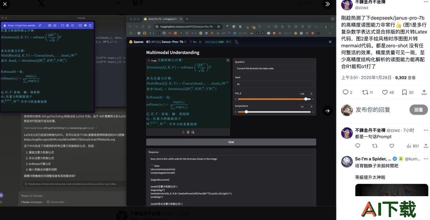Open more options for So I'm a Spider post
Viewport: 430px width, 220px height.
point(426,159)
